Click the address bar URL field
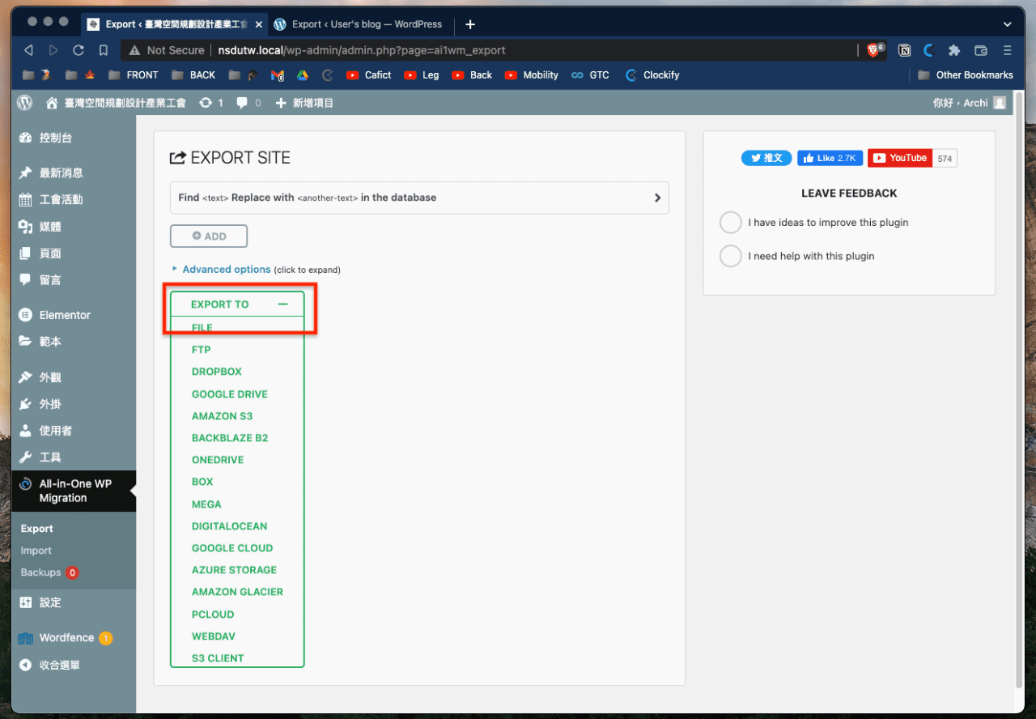This screenshot has height=719, width=1036. [x=490, y=50]
